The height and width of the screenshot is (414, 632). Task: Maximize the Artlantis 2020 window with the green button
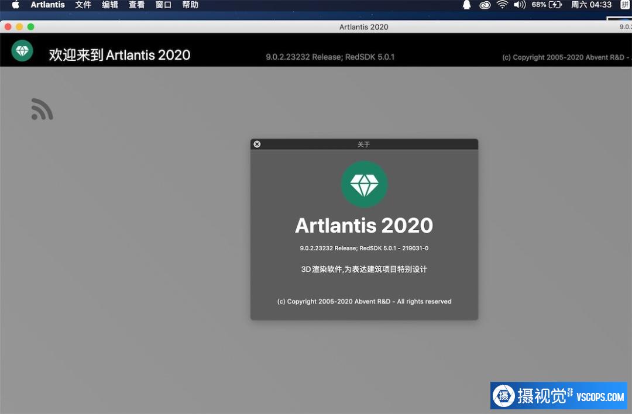30,26
